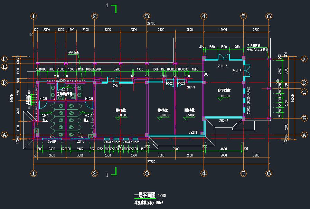This screenshot has height=209, width=310.
Task: Select the B axis bubble
Action: [x=304, y=118]
